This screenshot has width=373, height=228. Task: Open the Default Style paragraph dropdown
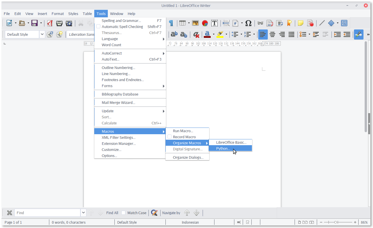point(42,34)
